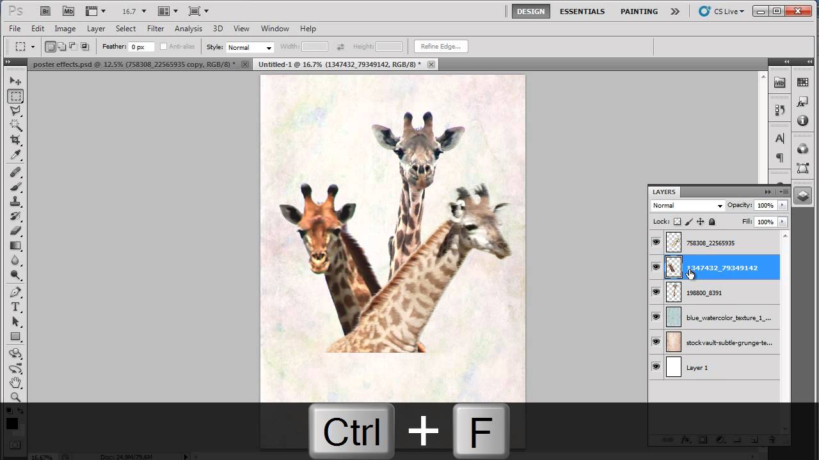Screen dimensions: 819x460
Task: Open the Screen Mode dropdown
Action: pyautogui.click(x=199, y=11)
